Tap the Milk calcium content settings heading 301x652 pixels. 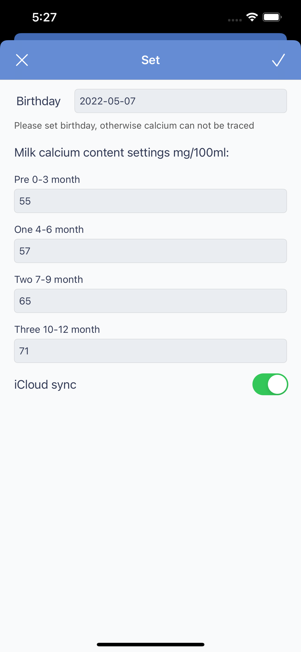pos(122,153)
